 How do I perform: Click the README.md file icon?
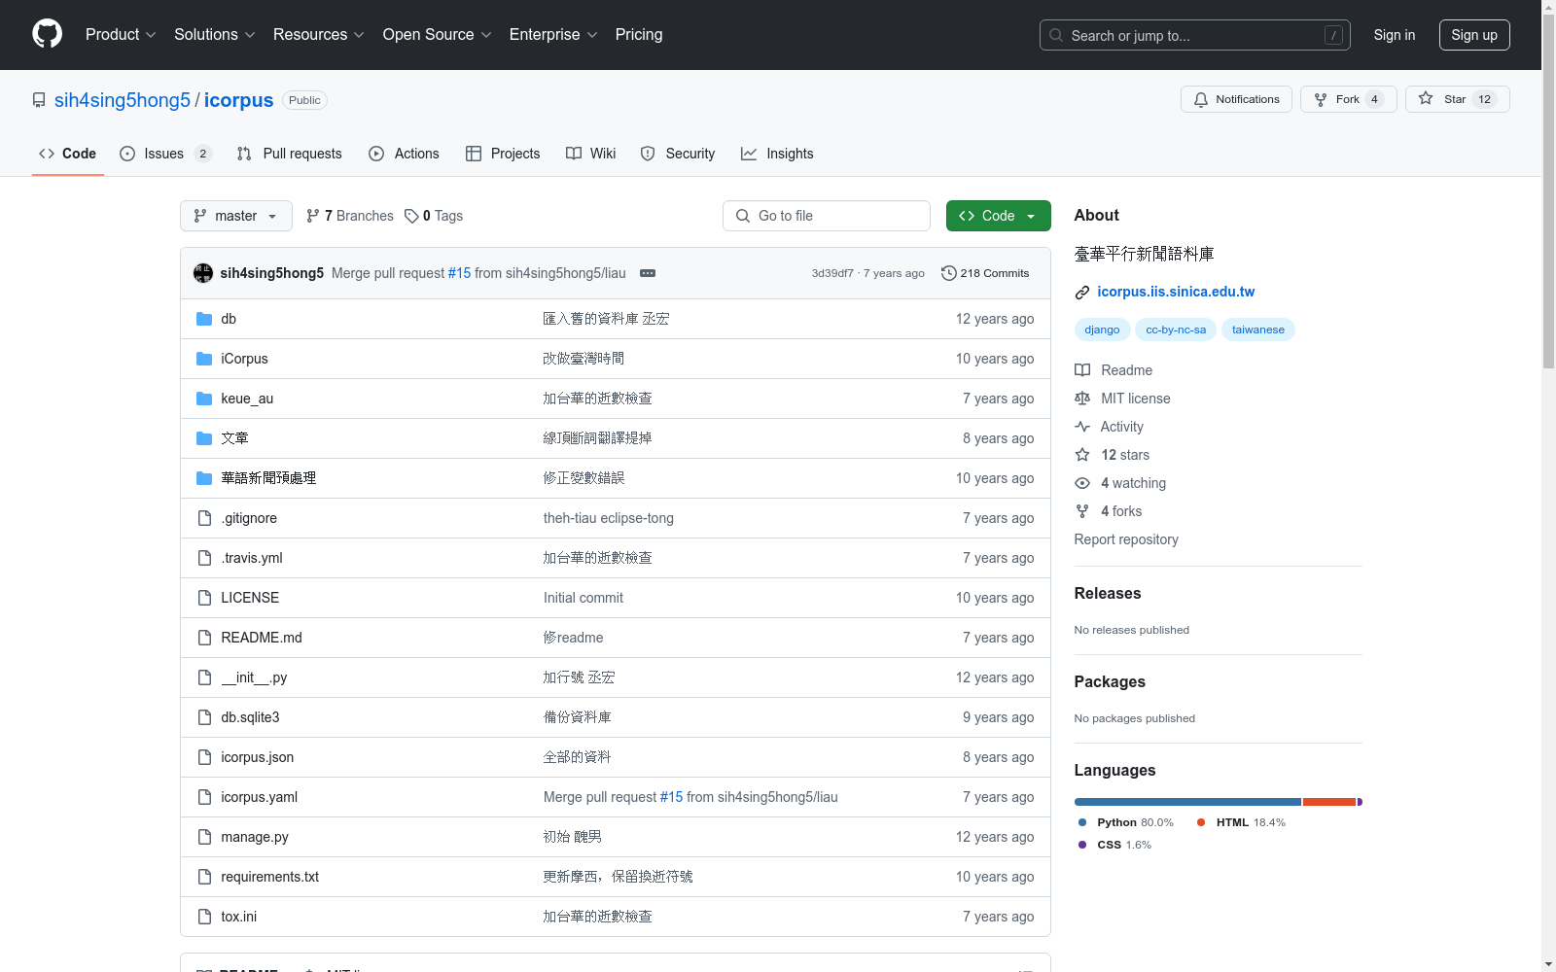tap(204, 638)
